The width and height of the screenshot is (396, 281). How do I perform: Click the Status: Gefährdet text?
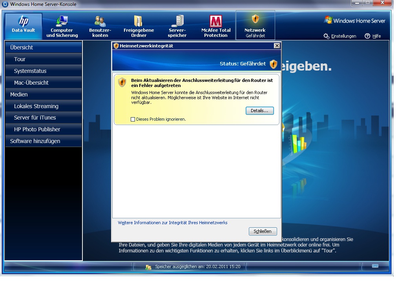pos(243,64)
